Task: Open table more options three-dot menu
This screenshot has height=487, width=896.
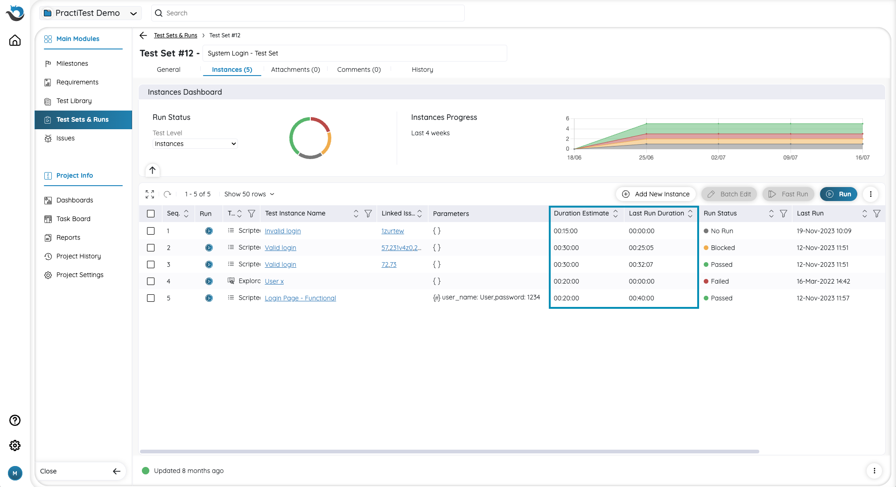Action: point(870,194)
